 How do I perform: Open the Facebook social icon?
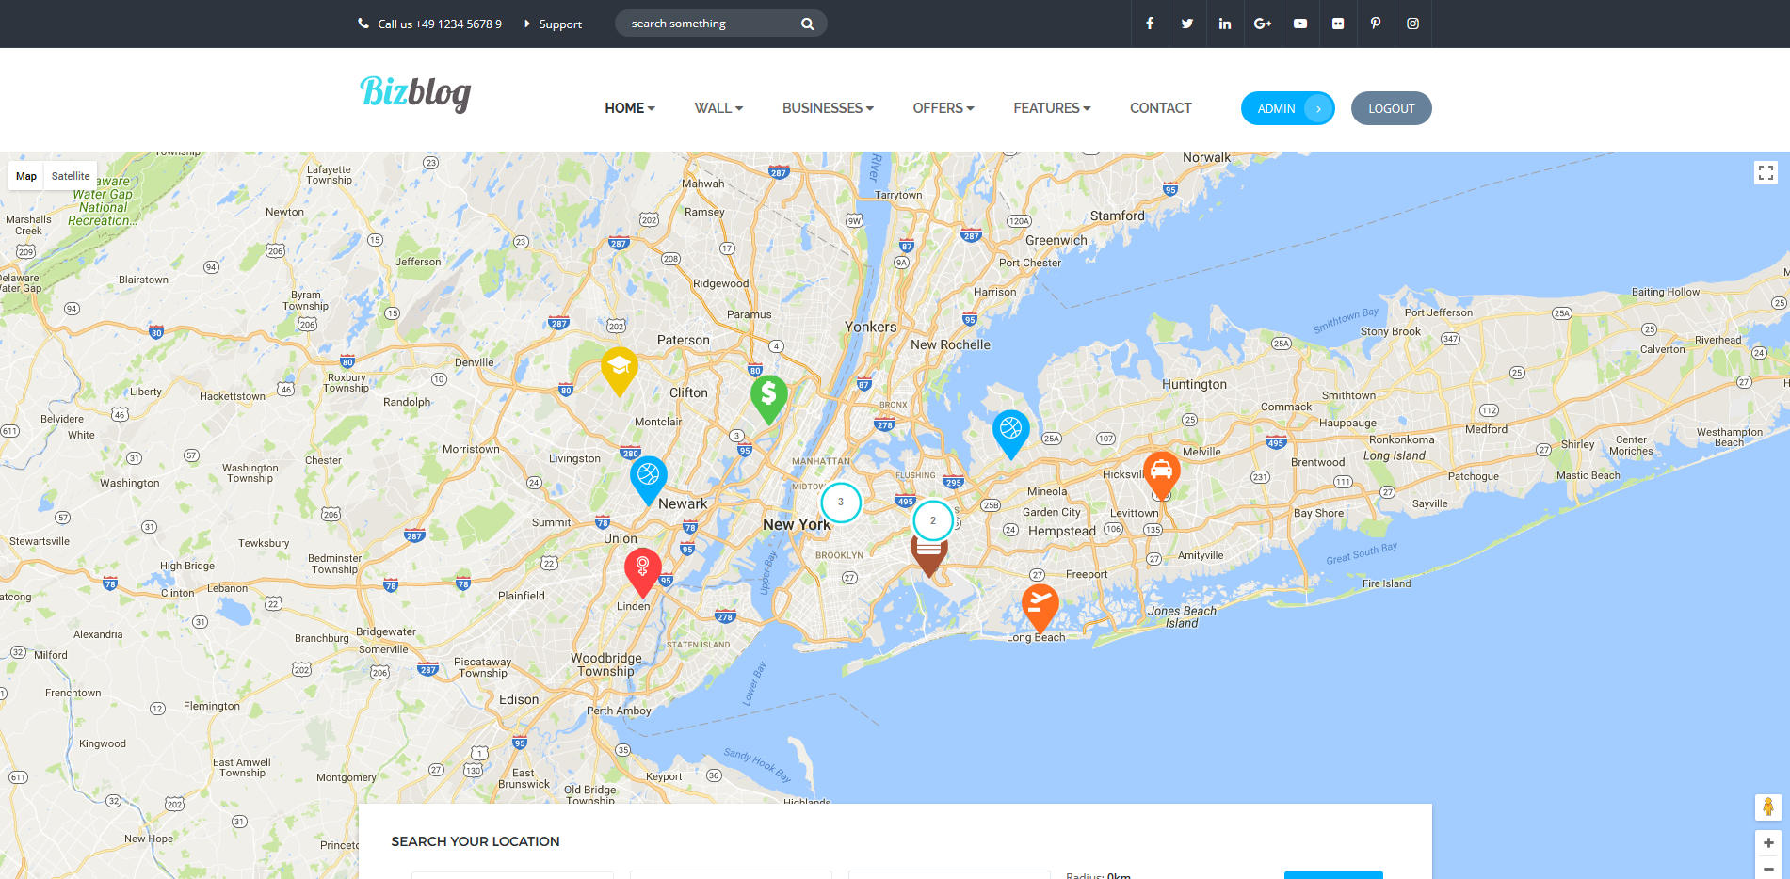pos(1149,23)
